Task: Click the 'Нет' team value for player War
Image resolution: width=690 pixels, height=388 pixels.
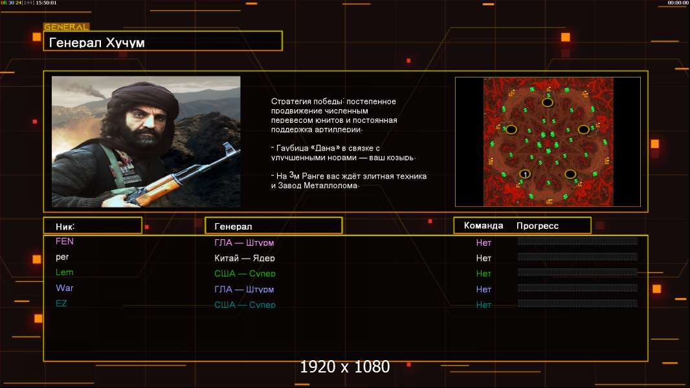Action: pos(484,289)
